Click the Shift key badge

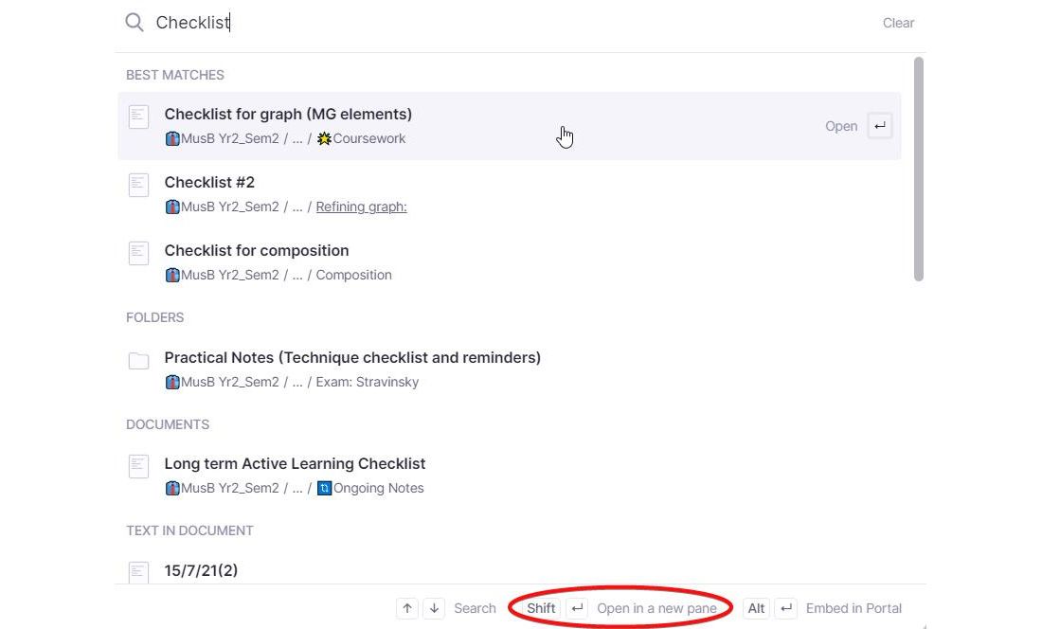(x=541, y=608)
